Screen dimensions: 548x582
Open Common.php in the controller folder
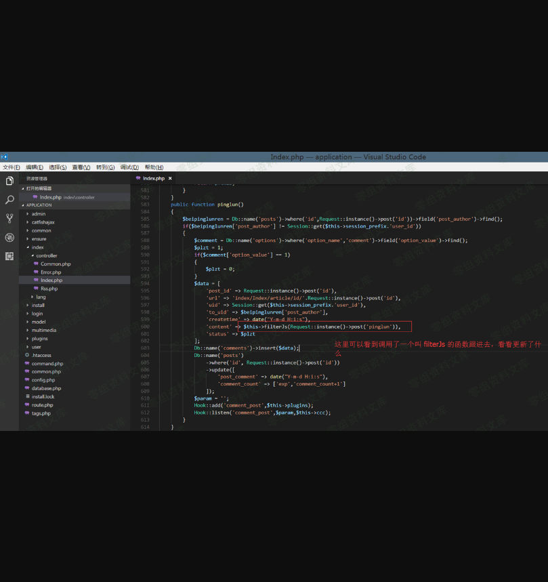(x=55, y=264)
